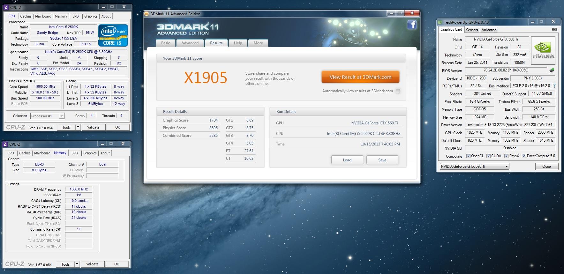Click the NVIDIA logo in GPU-Z
Screen dimensions: 564x274
[x=544, y=50]
